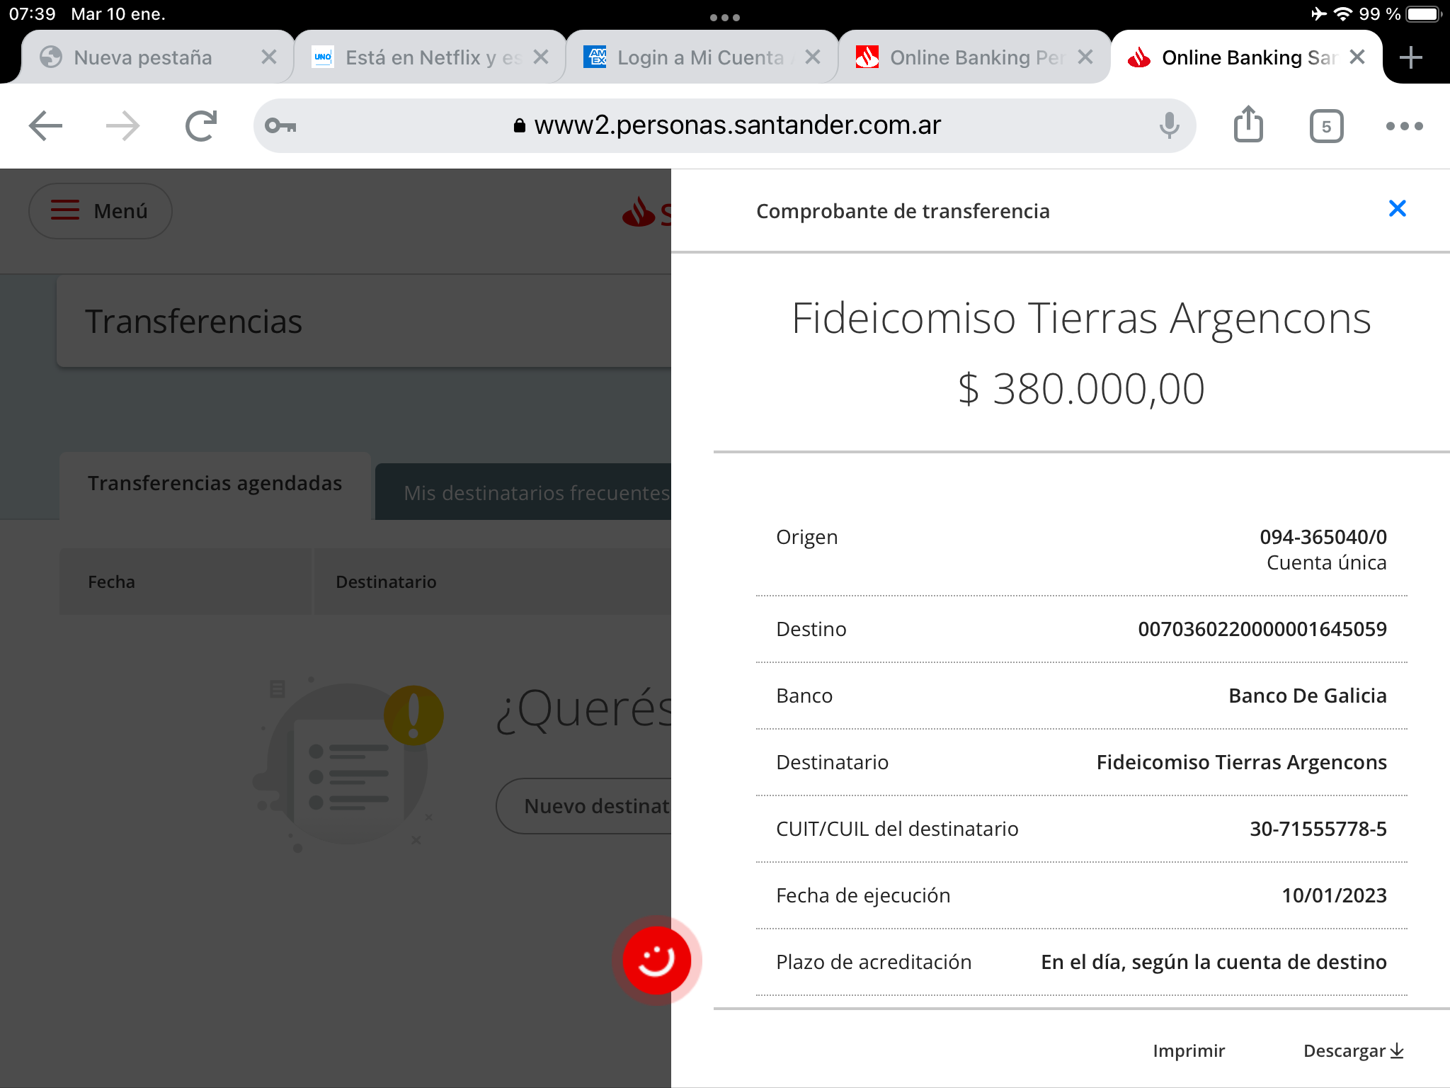Click Imprimir to print the receipt

(1189, 1050)
